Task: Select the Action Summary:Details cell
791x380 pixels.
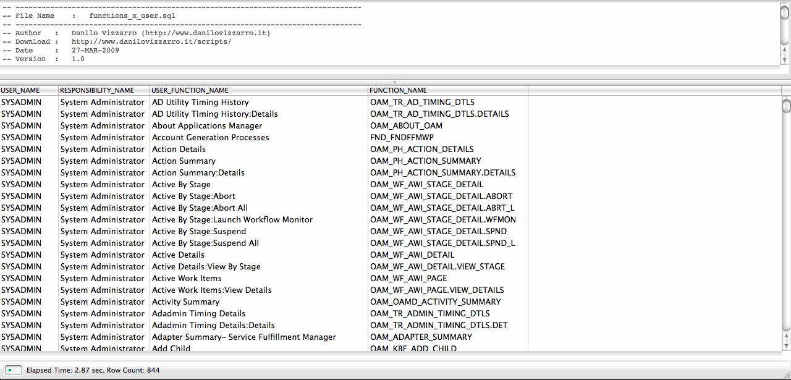Action: point(259,172)
